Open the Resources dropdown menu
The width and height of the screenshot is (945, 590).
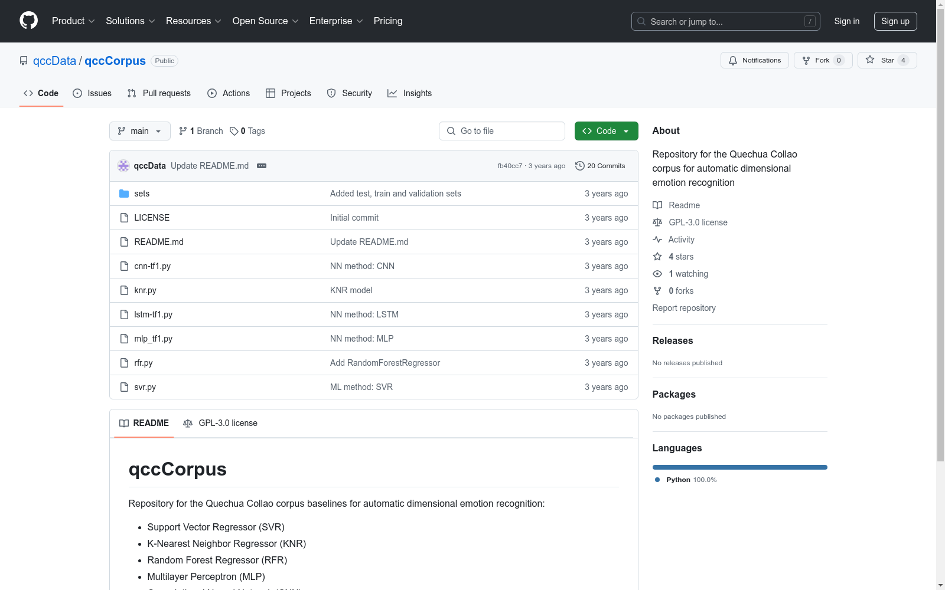[194, 21]
